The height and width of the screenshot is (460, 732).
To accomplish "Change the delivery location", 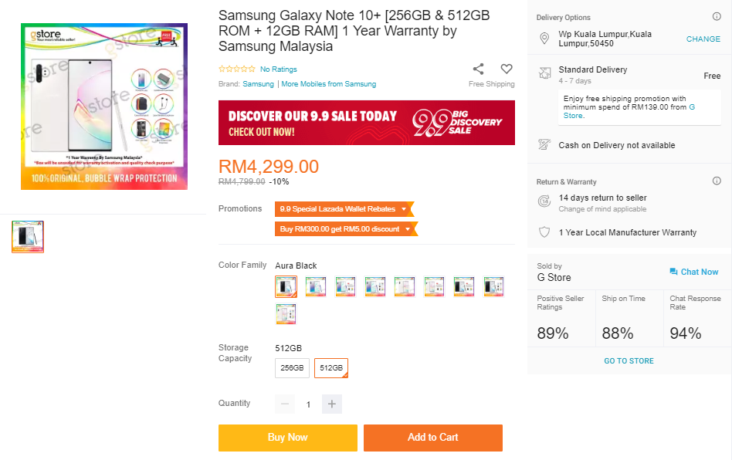I will [703, 39].
